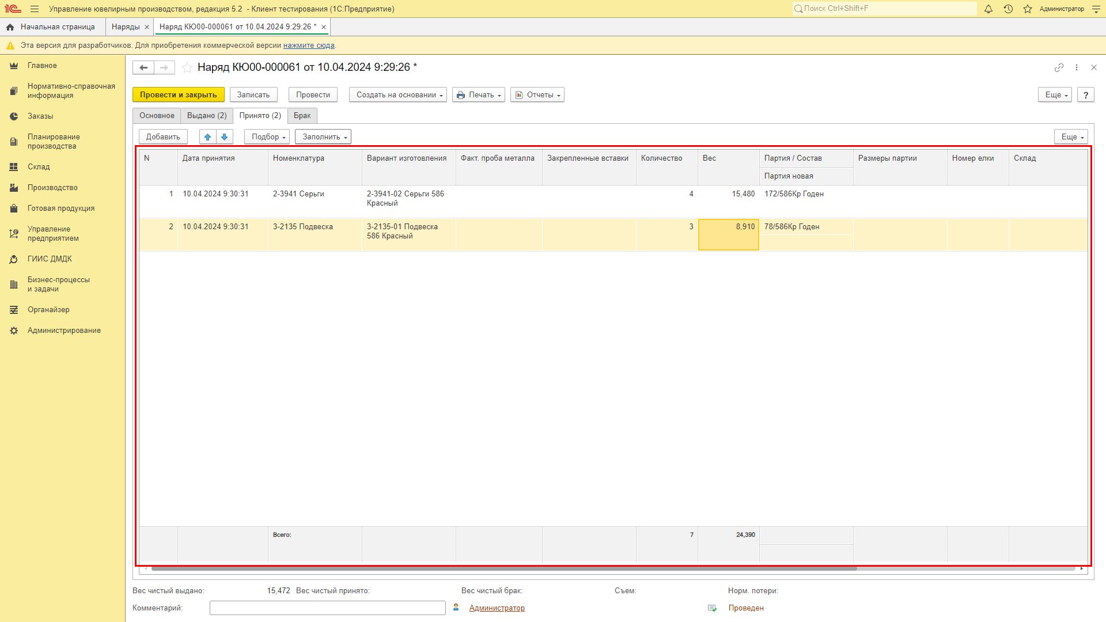Open favorites star icon in title bar
The height and width of the screenshot is (622, 1106).
pyautogui.click(x=1028, y=9)
